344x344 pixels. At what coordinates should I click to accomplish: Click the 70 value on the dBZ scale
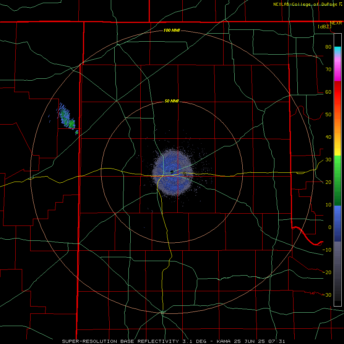[328, 69]
